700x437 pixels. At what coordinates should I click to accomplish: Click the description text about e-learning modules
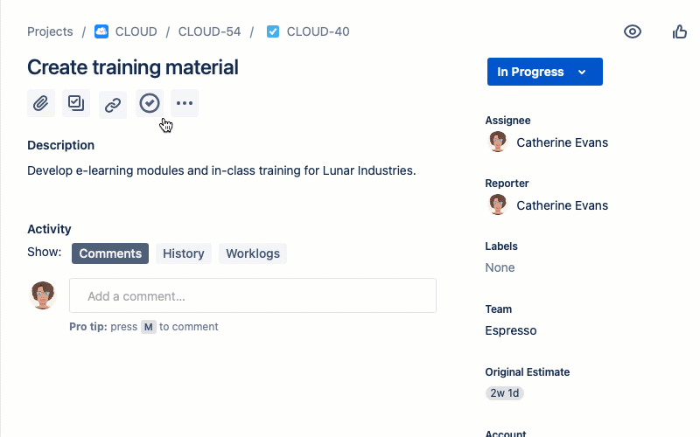tap(221, 170)
